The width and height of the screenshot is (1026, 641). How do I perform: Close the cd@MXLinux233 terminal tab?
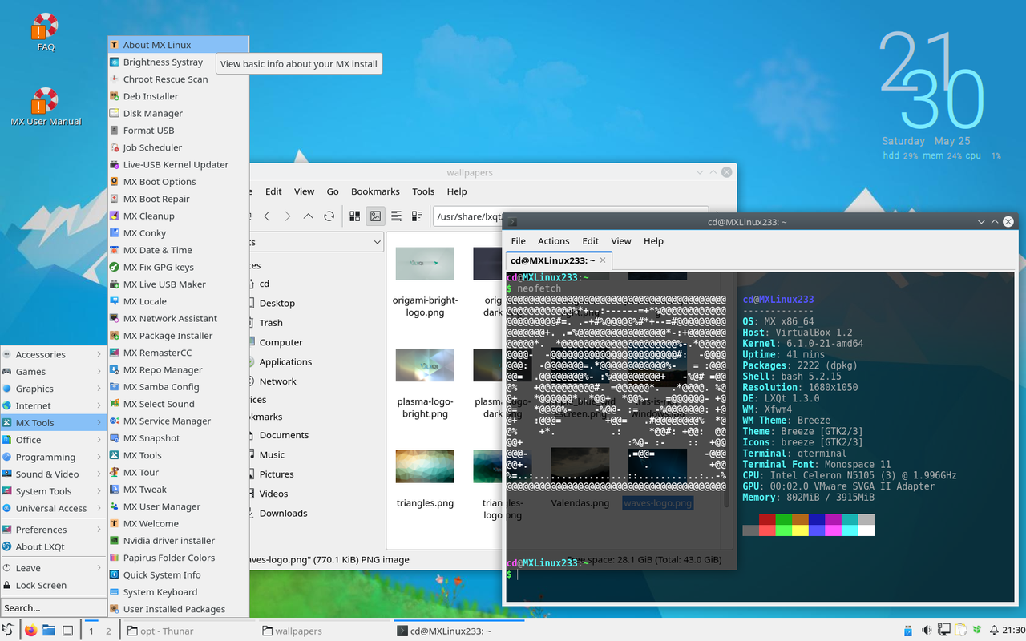coord(602,260)
